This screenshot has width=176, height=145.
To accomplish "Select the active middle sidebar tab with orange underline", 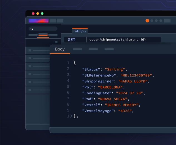I will coord(43,35).
